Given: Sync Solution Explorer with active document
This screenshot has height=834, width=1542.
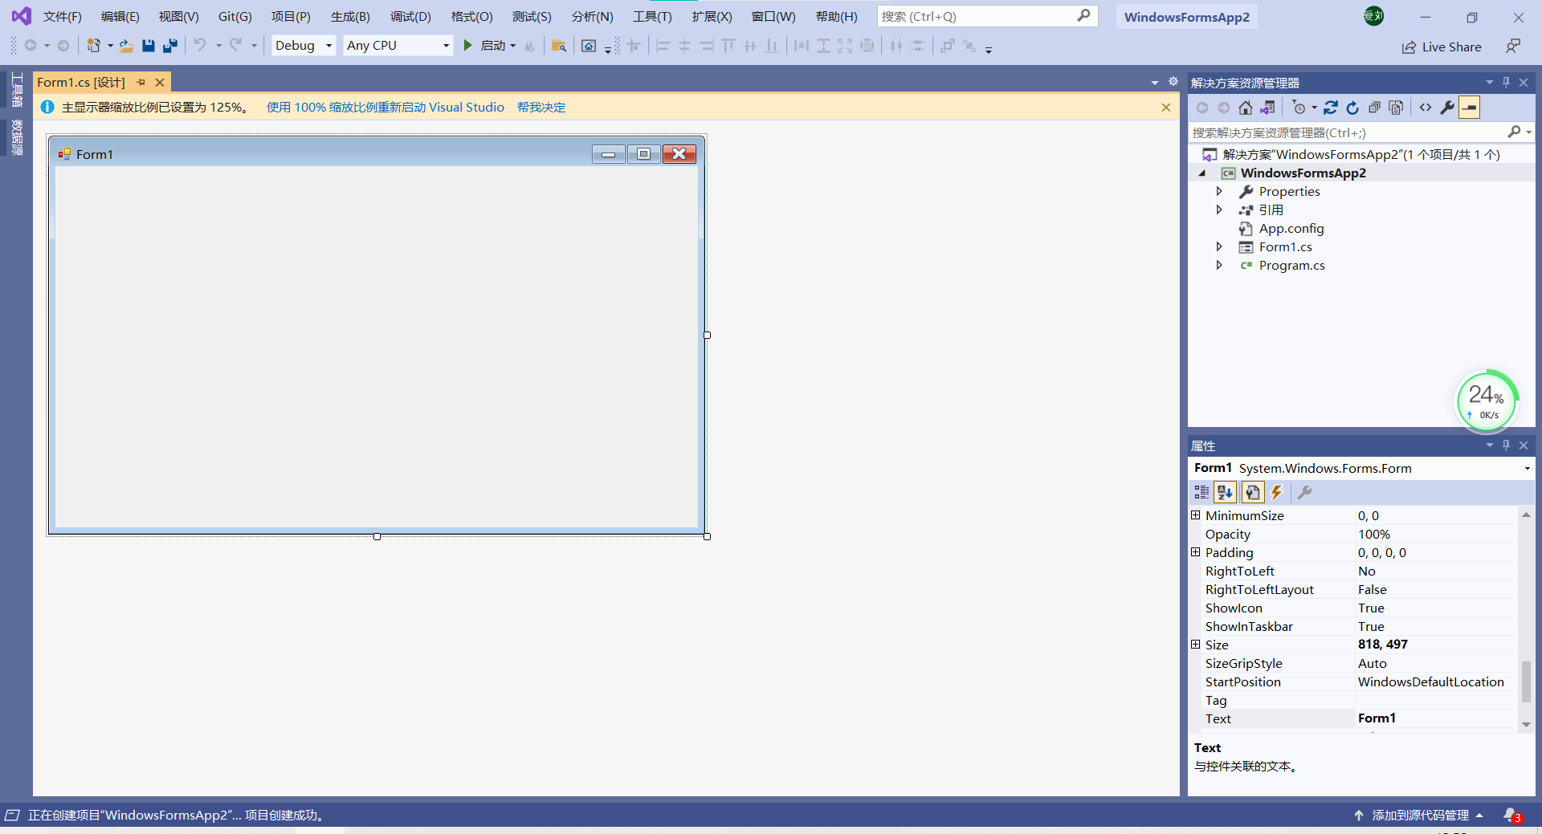Looking at the screenshot, I should click(1331, 108).
